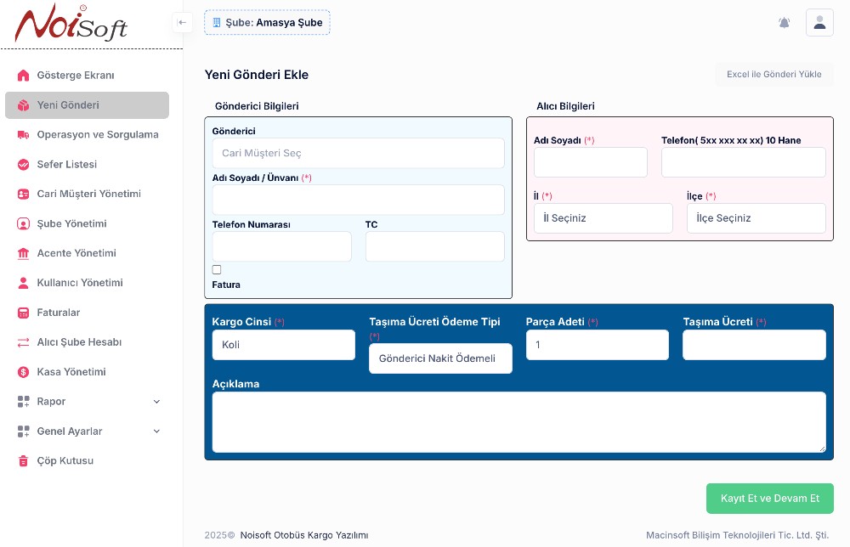Screen dimensions: 850x547
Task: Collapse sidebar with the arrow icon
Action: [x=182, y=22]
